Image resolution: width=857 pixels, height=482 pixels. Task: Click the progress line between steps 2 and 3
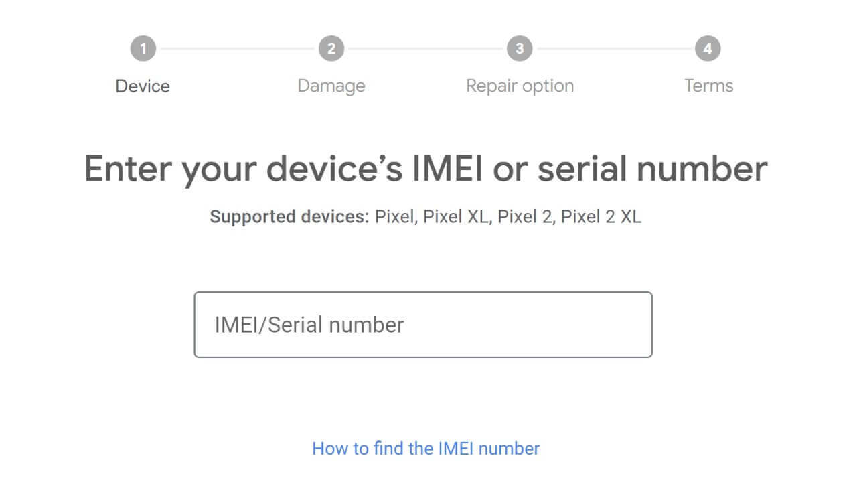425,48
